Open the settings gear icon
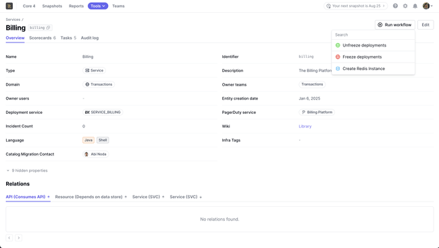Screen dimensions: 439x248 tap(405, 6)
